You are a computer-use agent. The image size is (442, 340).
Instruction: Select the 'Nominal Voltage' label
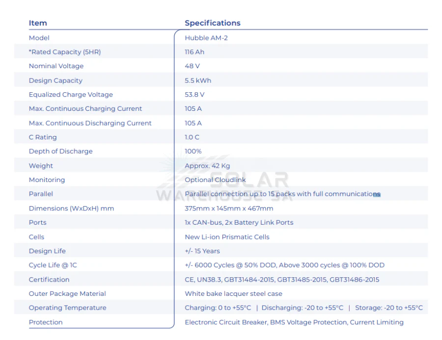pyautogui.click(x=56, y=66)
